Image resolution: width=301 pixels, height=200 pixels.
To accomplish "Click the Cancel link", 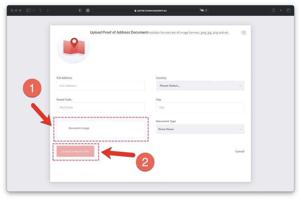I will point(240,151).
